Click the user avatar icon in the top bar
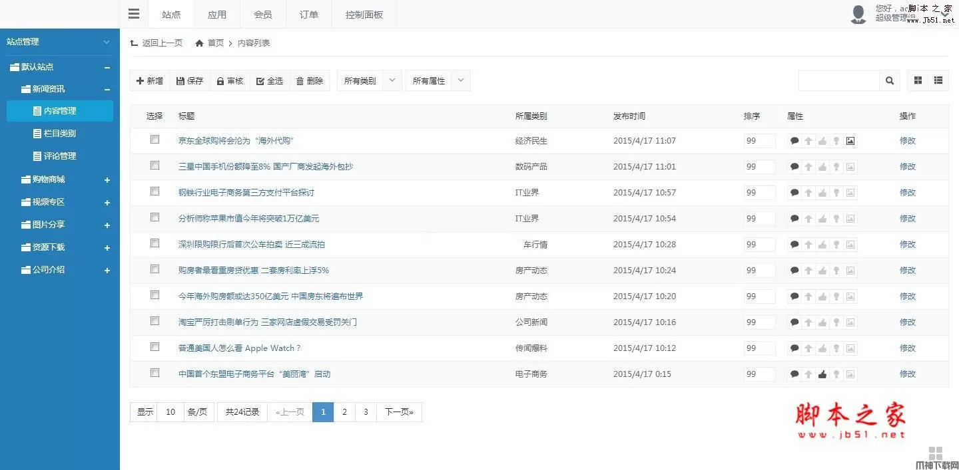 click(858, 13)
